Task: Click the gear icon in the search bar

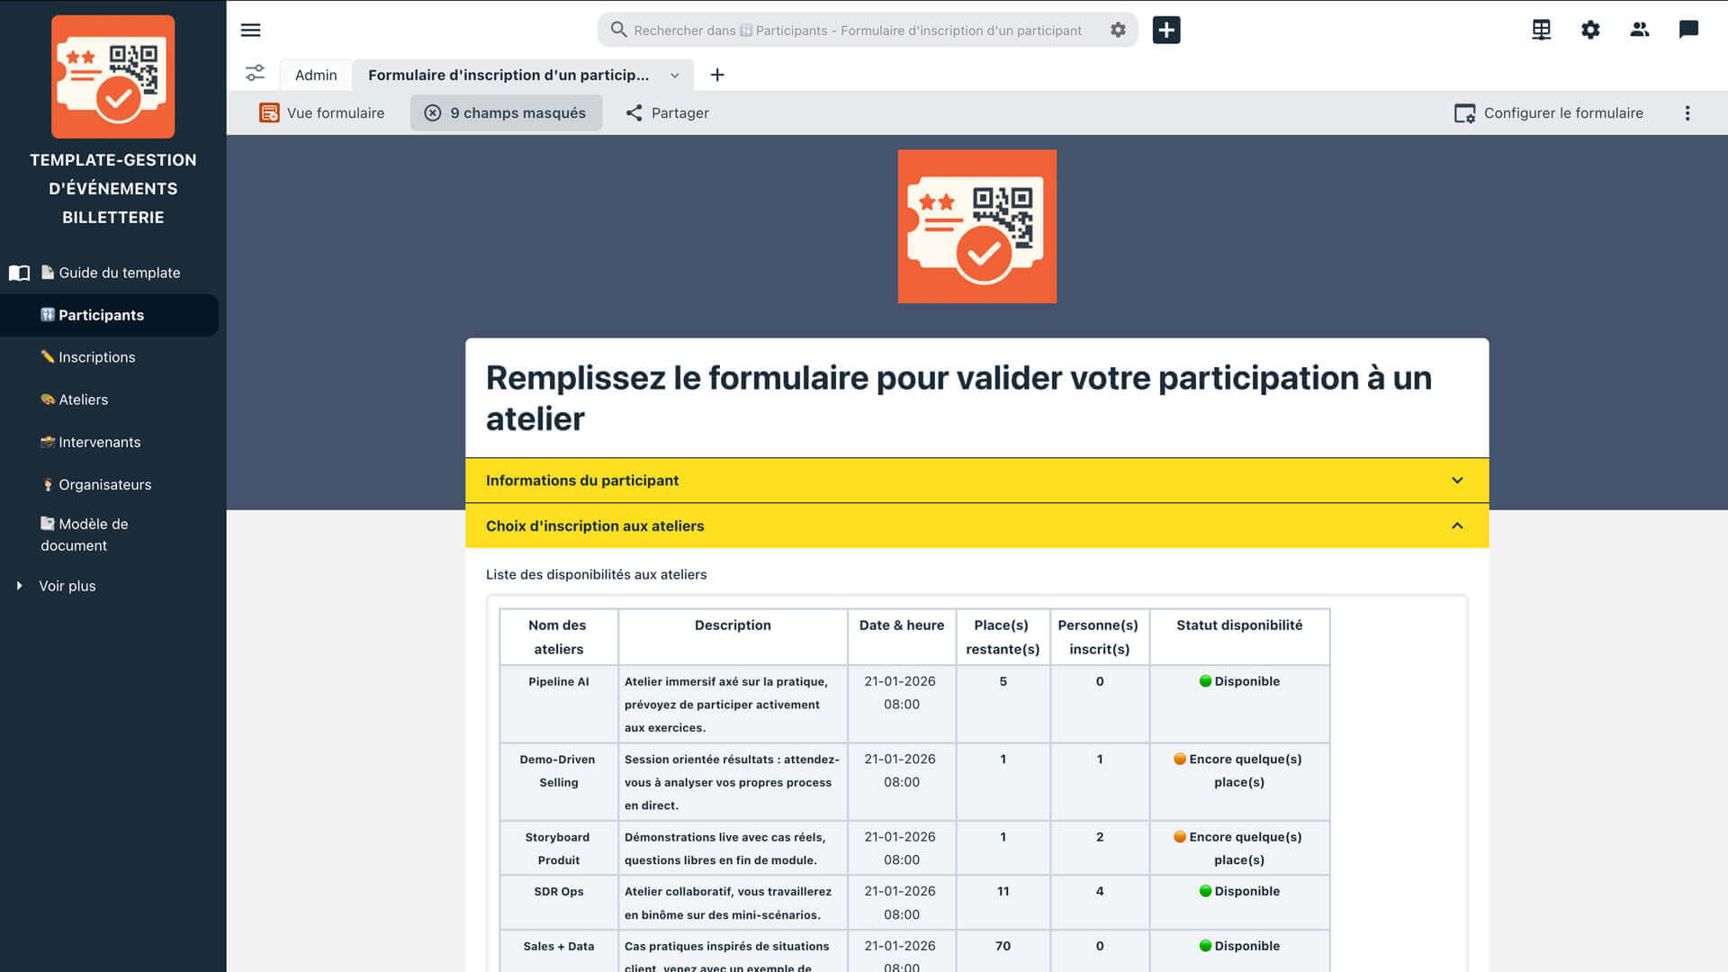Action: 1118,30
